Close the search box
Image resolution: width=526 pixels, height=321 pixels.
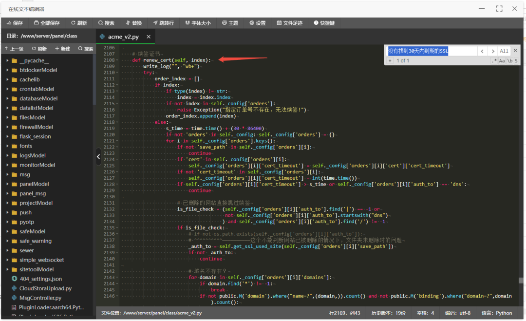(516, 51)
